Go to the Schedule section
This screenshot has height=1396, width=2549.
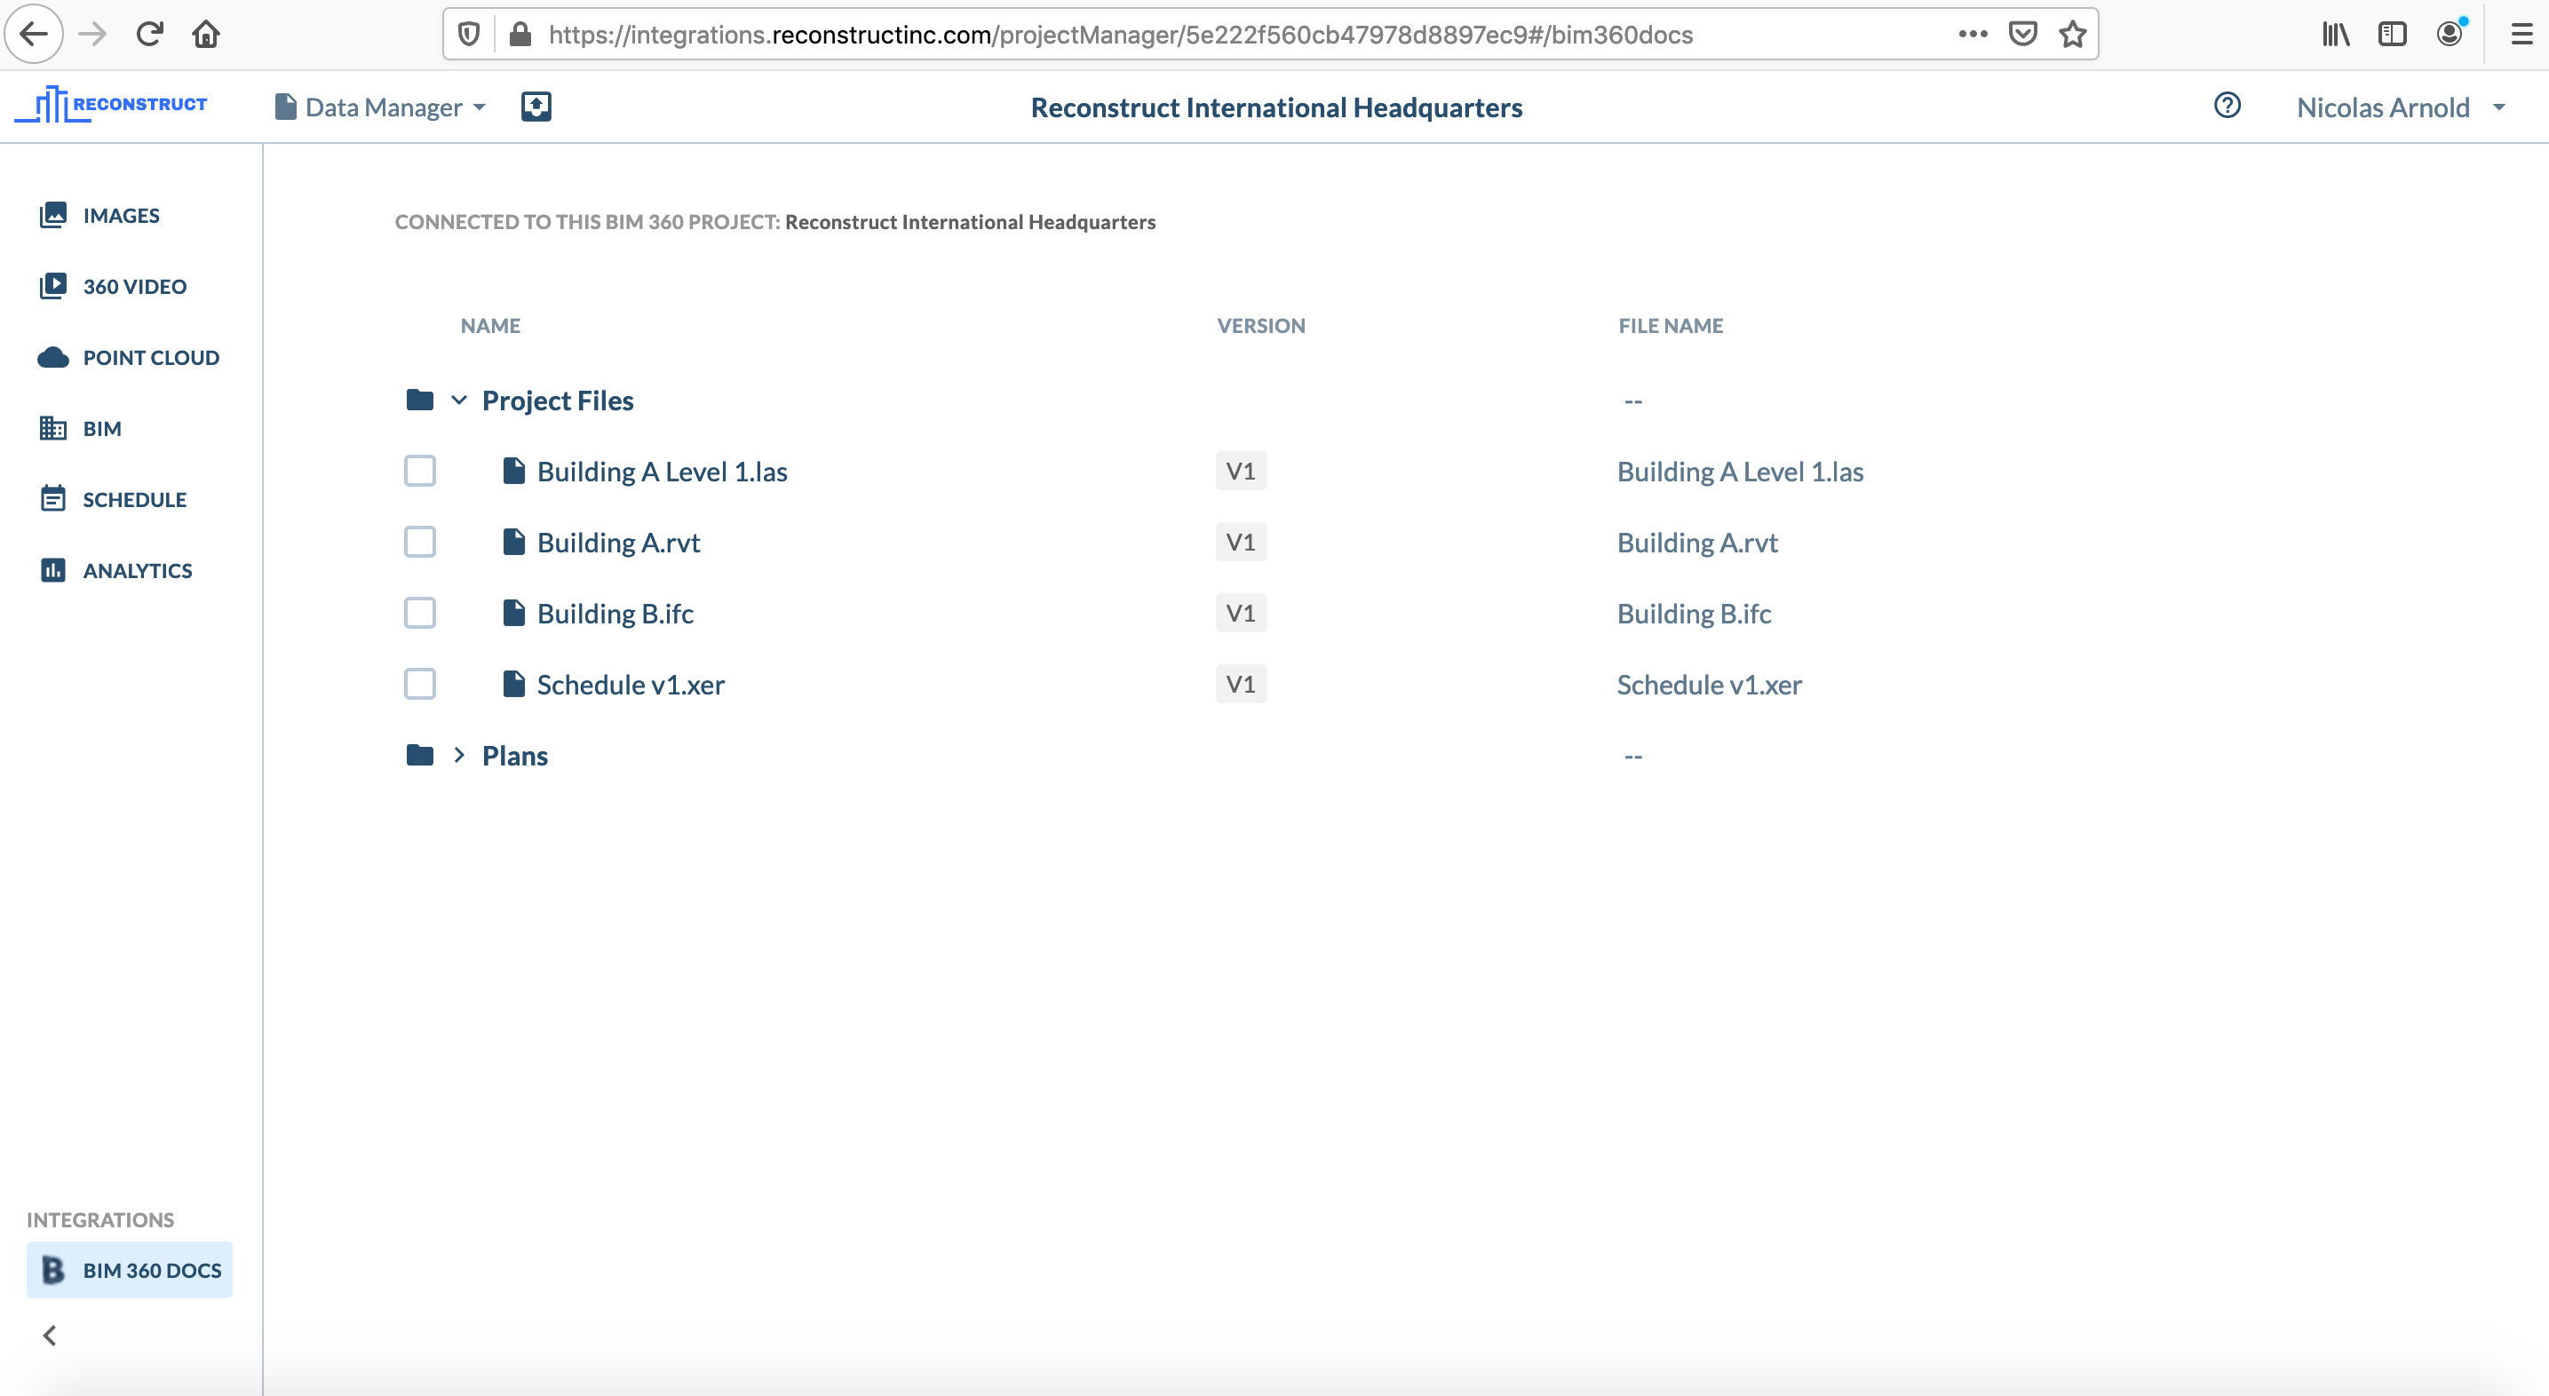point(133,500)
